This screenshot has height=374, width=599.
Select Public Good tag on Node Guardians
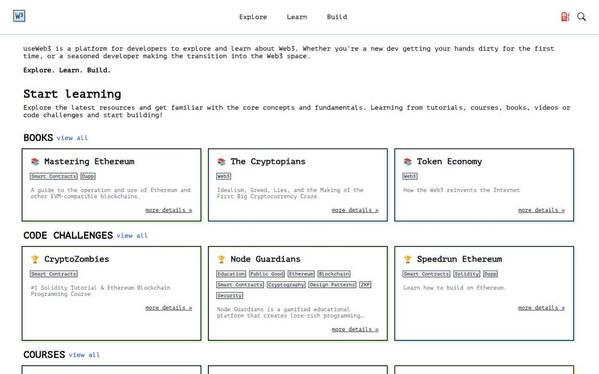(267, 274)
